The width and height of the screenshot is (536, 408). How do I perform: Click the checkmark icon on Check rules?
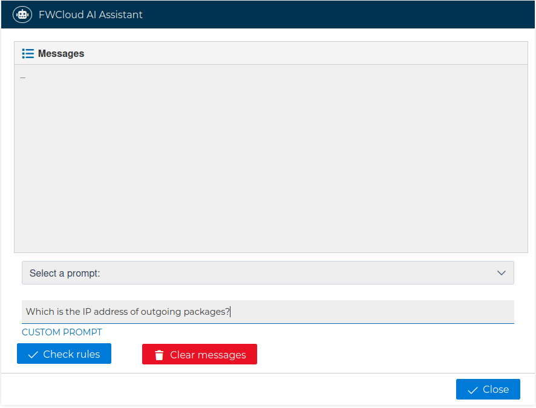(33, 354)
